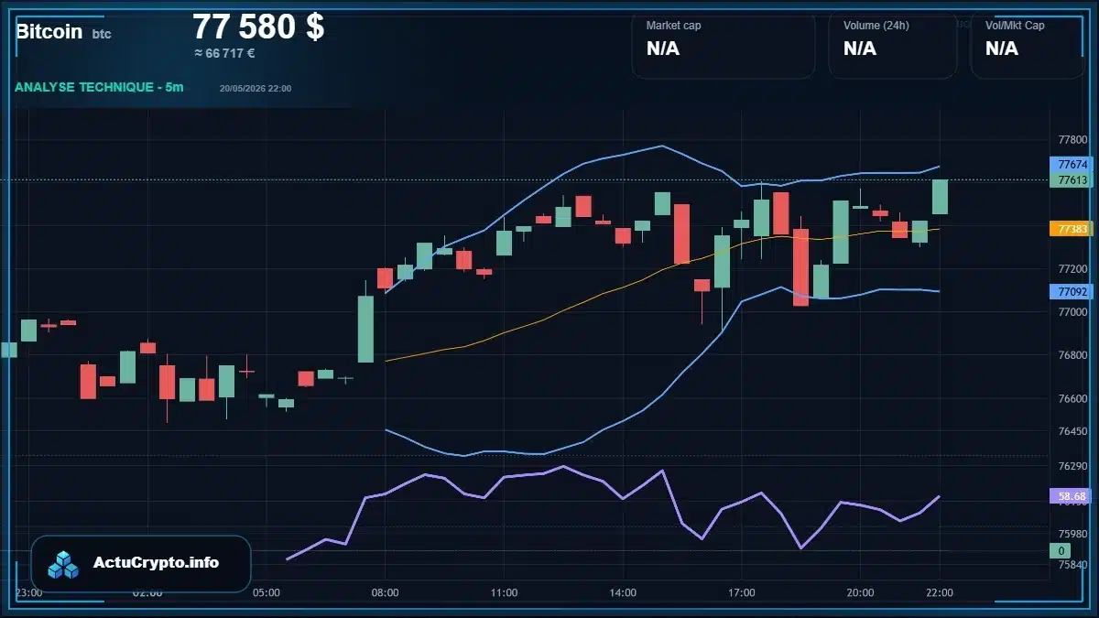Click the last green candle at 22:00

point(940,197)
